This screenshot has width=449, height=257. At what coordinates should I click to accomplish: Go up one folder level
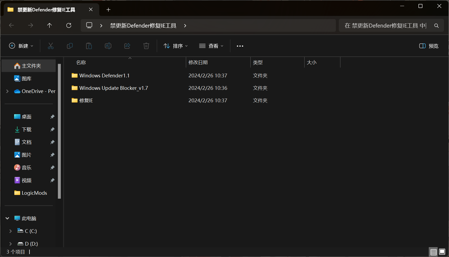coord(50,25)
